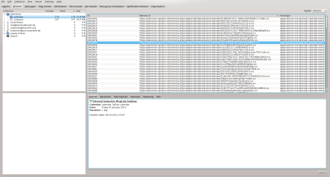Select item row with Id 2652839
The height and width of the screenshot is (177, 330).
[x=206, y=45]
